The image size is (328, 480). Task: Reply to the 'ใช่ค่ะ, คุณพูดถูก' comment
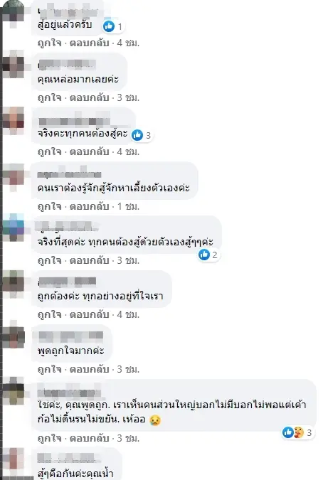tap(89, 438)
